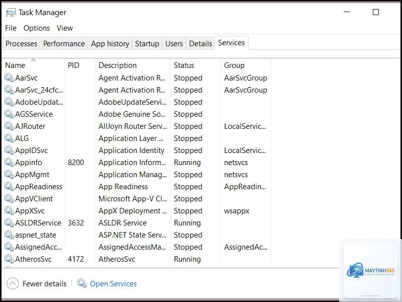Click the gear icon beside AppMgmt
The image size is (402, 302).
pos(9,174)
